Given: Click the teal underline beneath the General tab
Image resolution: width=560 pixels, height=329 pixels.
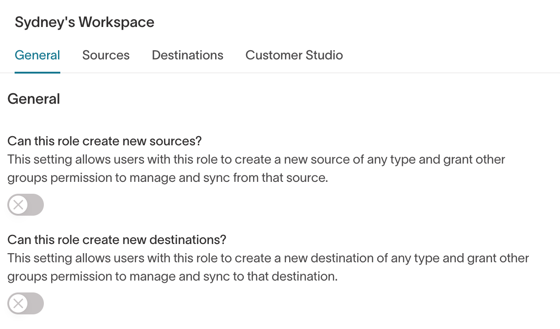Looking at the screenshot, I should 37,72.
